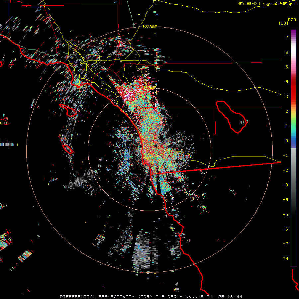Pick the red band of the color bar
Image resolution: width=299 pixels, height=299 pixels.
293,90
